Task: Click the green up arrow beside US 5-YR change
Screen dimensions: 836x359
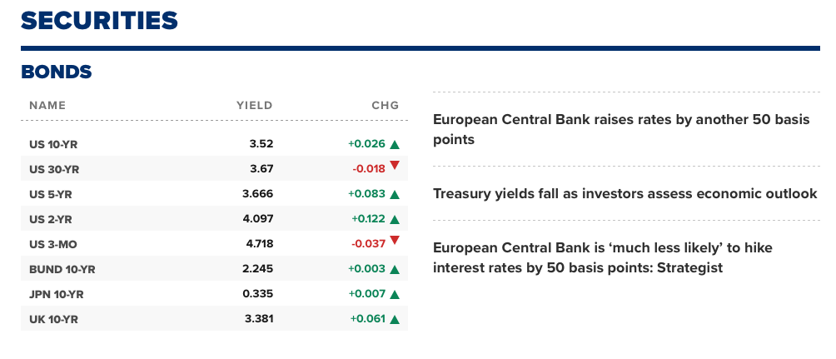Action: click(x=395, y=194)
